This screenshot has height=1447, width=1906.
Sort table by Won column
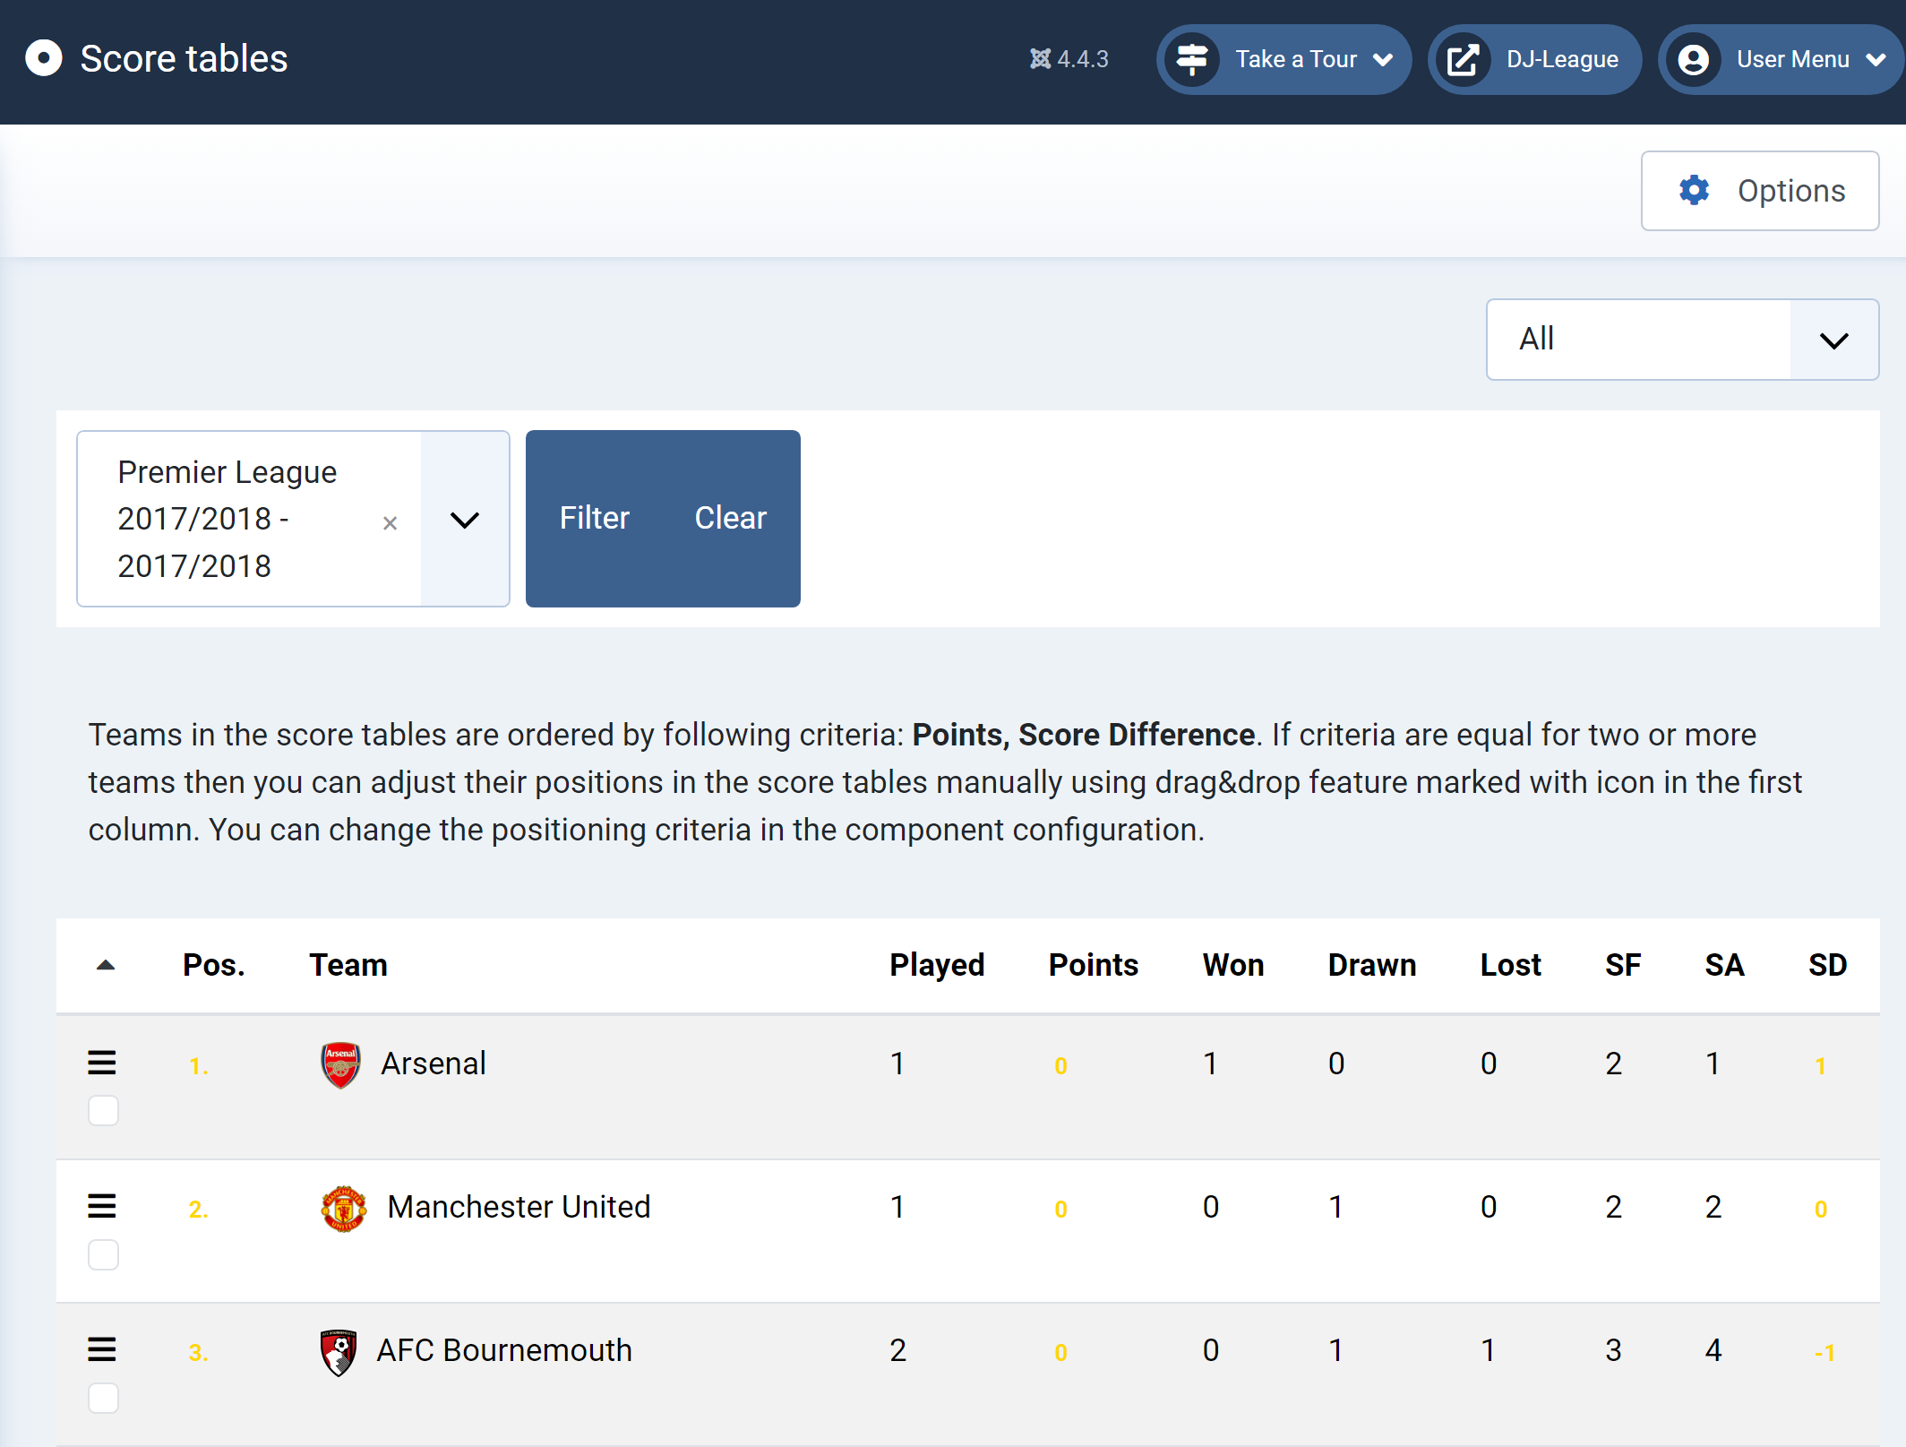pos(1233,965)
